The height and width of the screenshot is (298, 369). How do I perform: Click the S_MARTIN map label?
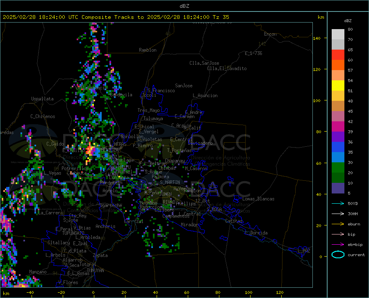pyautogui.click(x=170, y=182)
